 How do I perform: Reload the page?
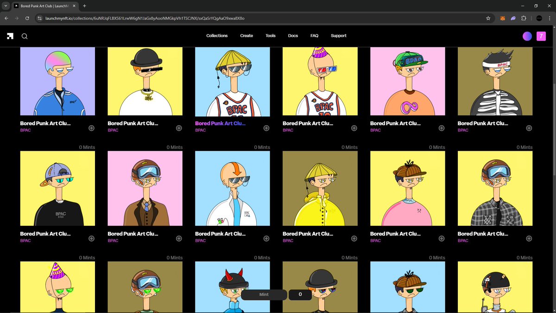[x=27, y=18]
